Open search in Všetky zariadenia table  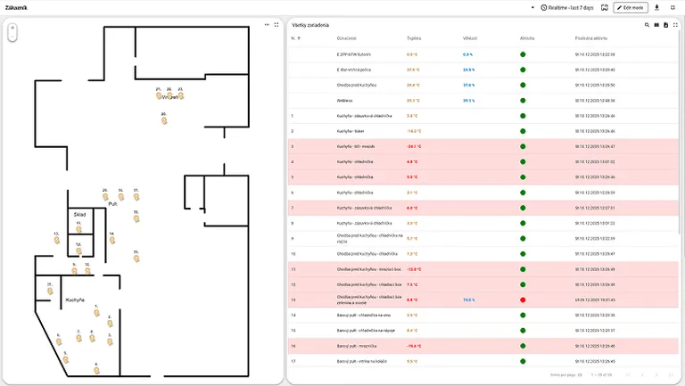coord(647,25)
